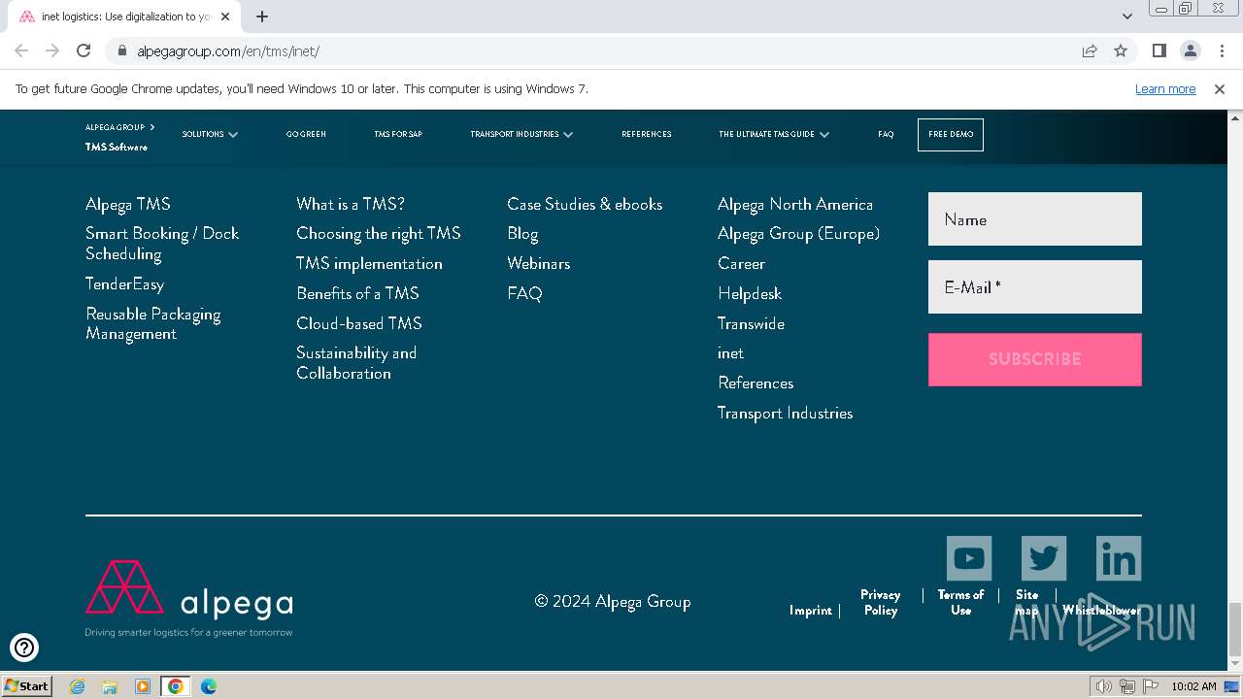The image size is (1243, 699).
Task: Click the Free Demo button
Action: (951, 134)
